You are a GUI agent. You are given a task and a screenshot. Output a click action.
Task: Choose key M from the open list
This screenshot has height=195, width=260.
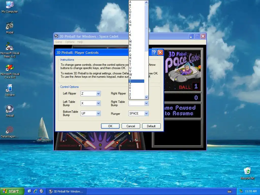[136, 42]
